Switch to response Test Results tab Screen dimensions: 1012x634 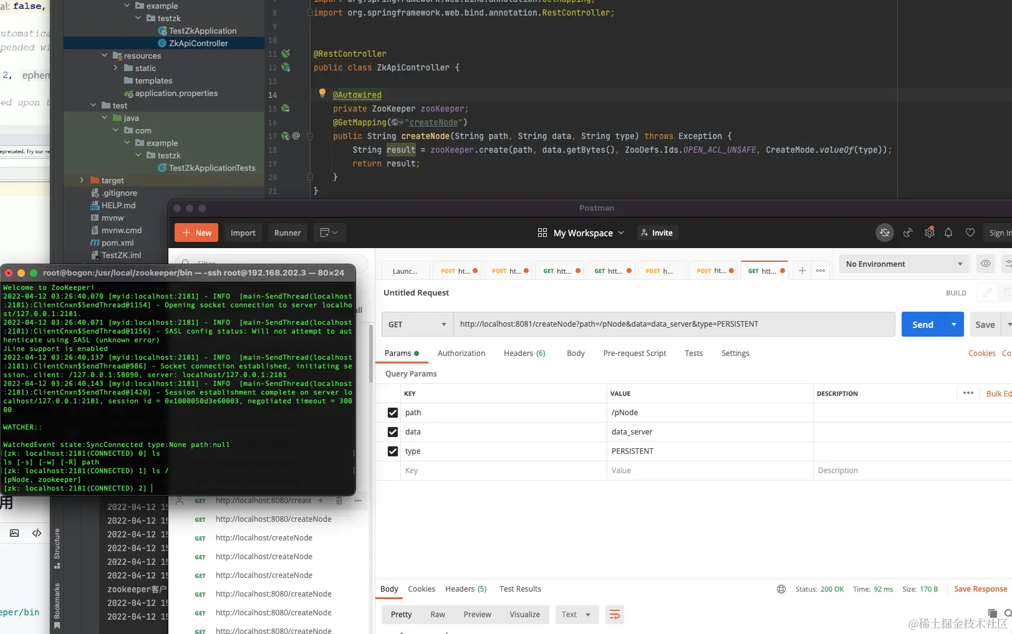coord(520,589)
